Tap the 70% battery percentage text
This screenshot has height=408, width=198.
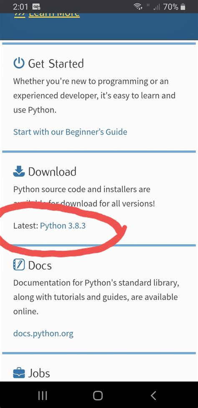171,7
